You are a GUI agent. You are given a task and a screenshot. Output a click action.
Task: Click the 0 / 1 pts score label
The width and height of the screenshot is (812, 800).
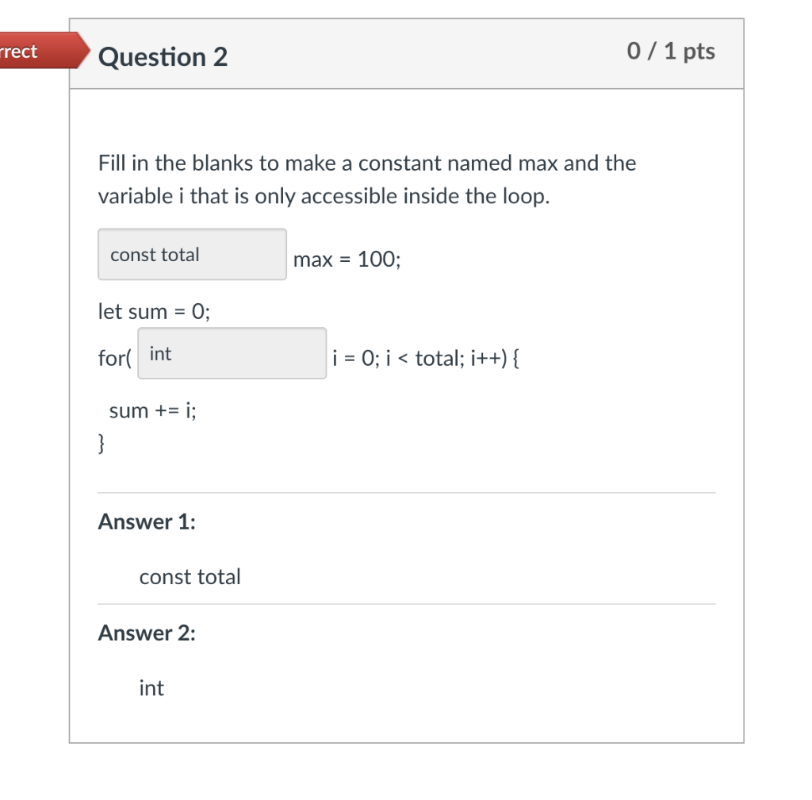point(670,51)
